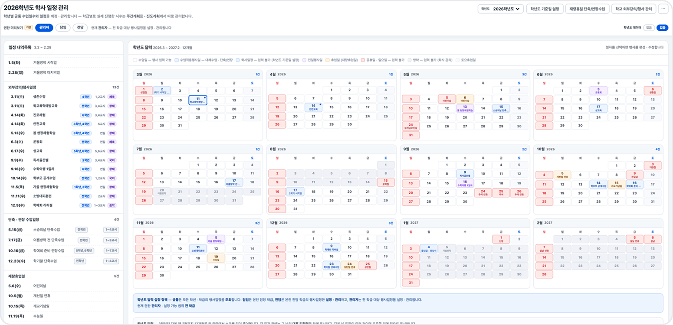Select September 9 독서골든벨 date
Image resolution: width=673 pixels, height=325 pixels.
[x=465, y=174]
